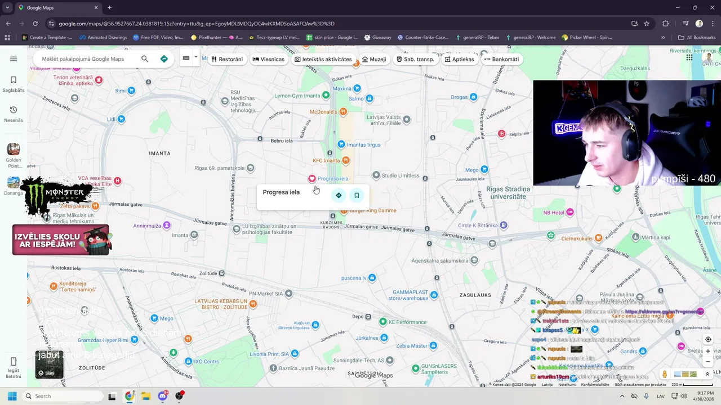Open the Windows Start menu
Viewport: 721px width, 405px height.
(x=12, y=396)
